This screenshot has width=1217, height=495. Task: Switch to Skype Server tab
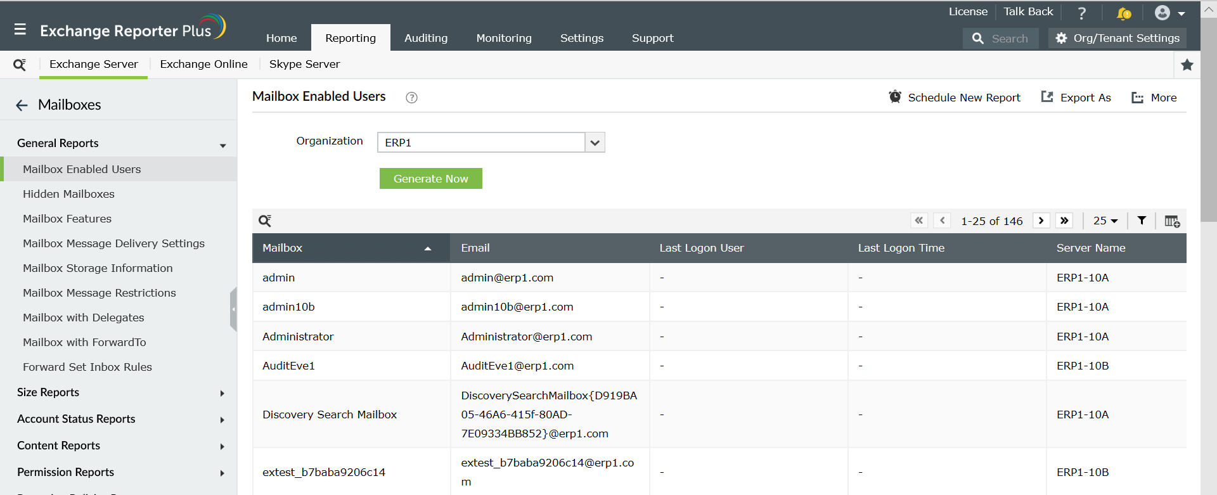click(305, 64)
